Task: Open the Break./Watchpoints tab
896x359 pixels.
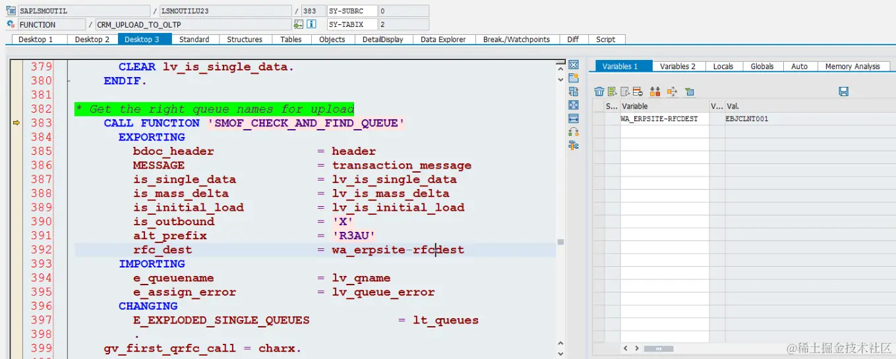Action: tap(516, 40)
